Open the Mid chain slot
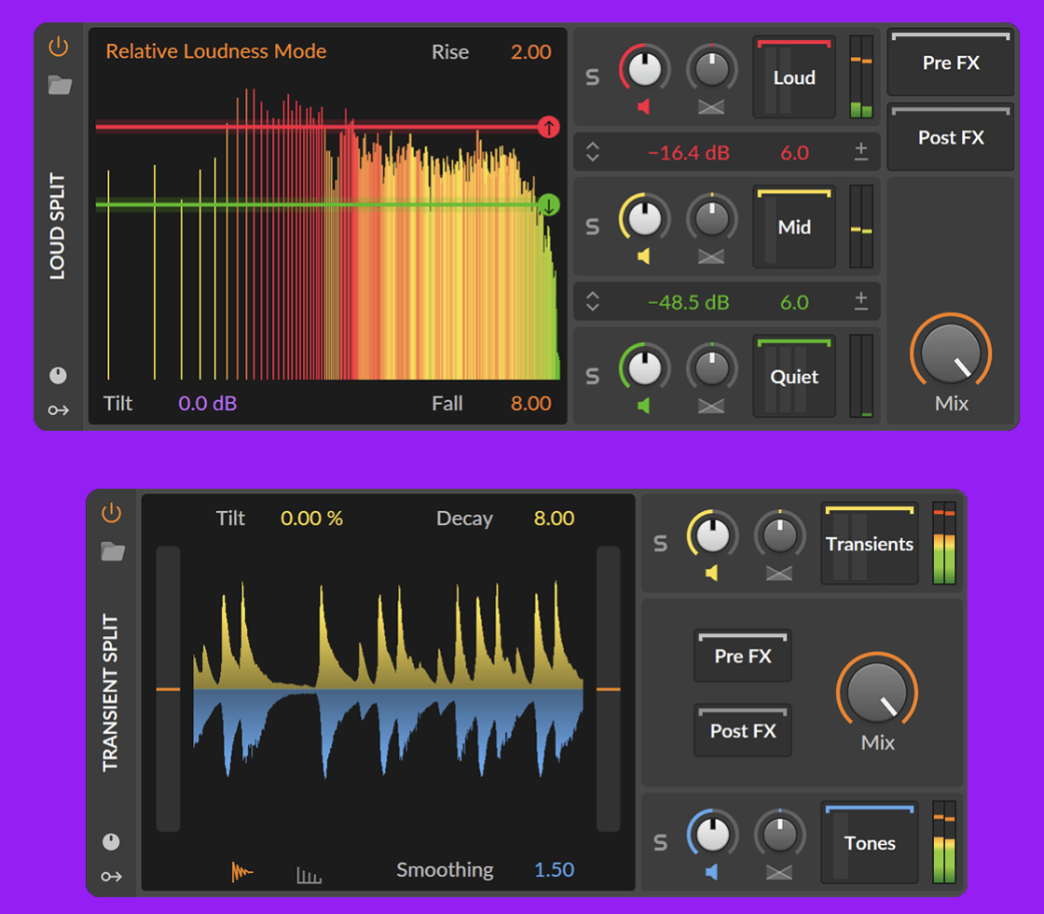The width and height of the screenshot is (1044, 914). pos(794,228)
